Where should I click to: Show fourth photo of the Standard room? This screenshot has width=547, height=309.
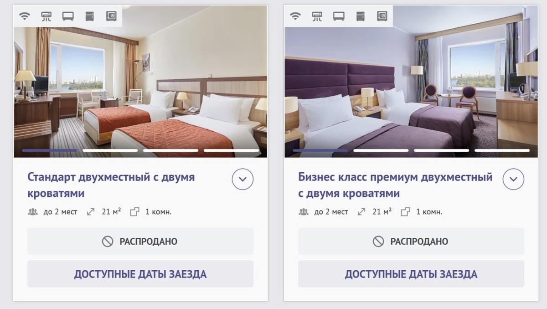pyautogui.click(x=231, y=150)
